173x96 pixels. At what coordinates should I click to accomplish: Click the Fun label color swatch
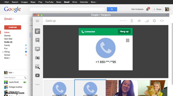pyautogui.click(x=26, y=48)
